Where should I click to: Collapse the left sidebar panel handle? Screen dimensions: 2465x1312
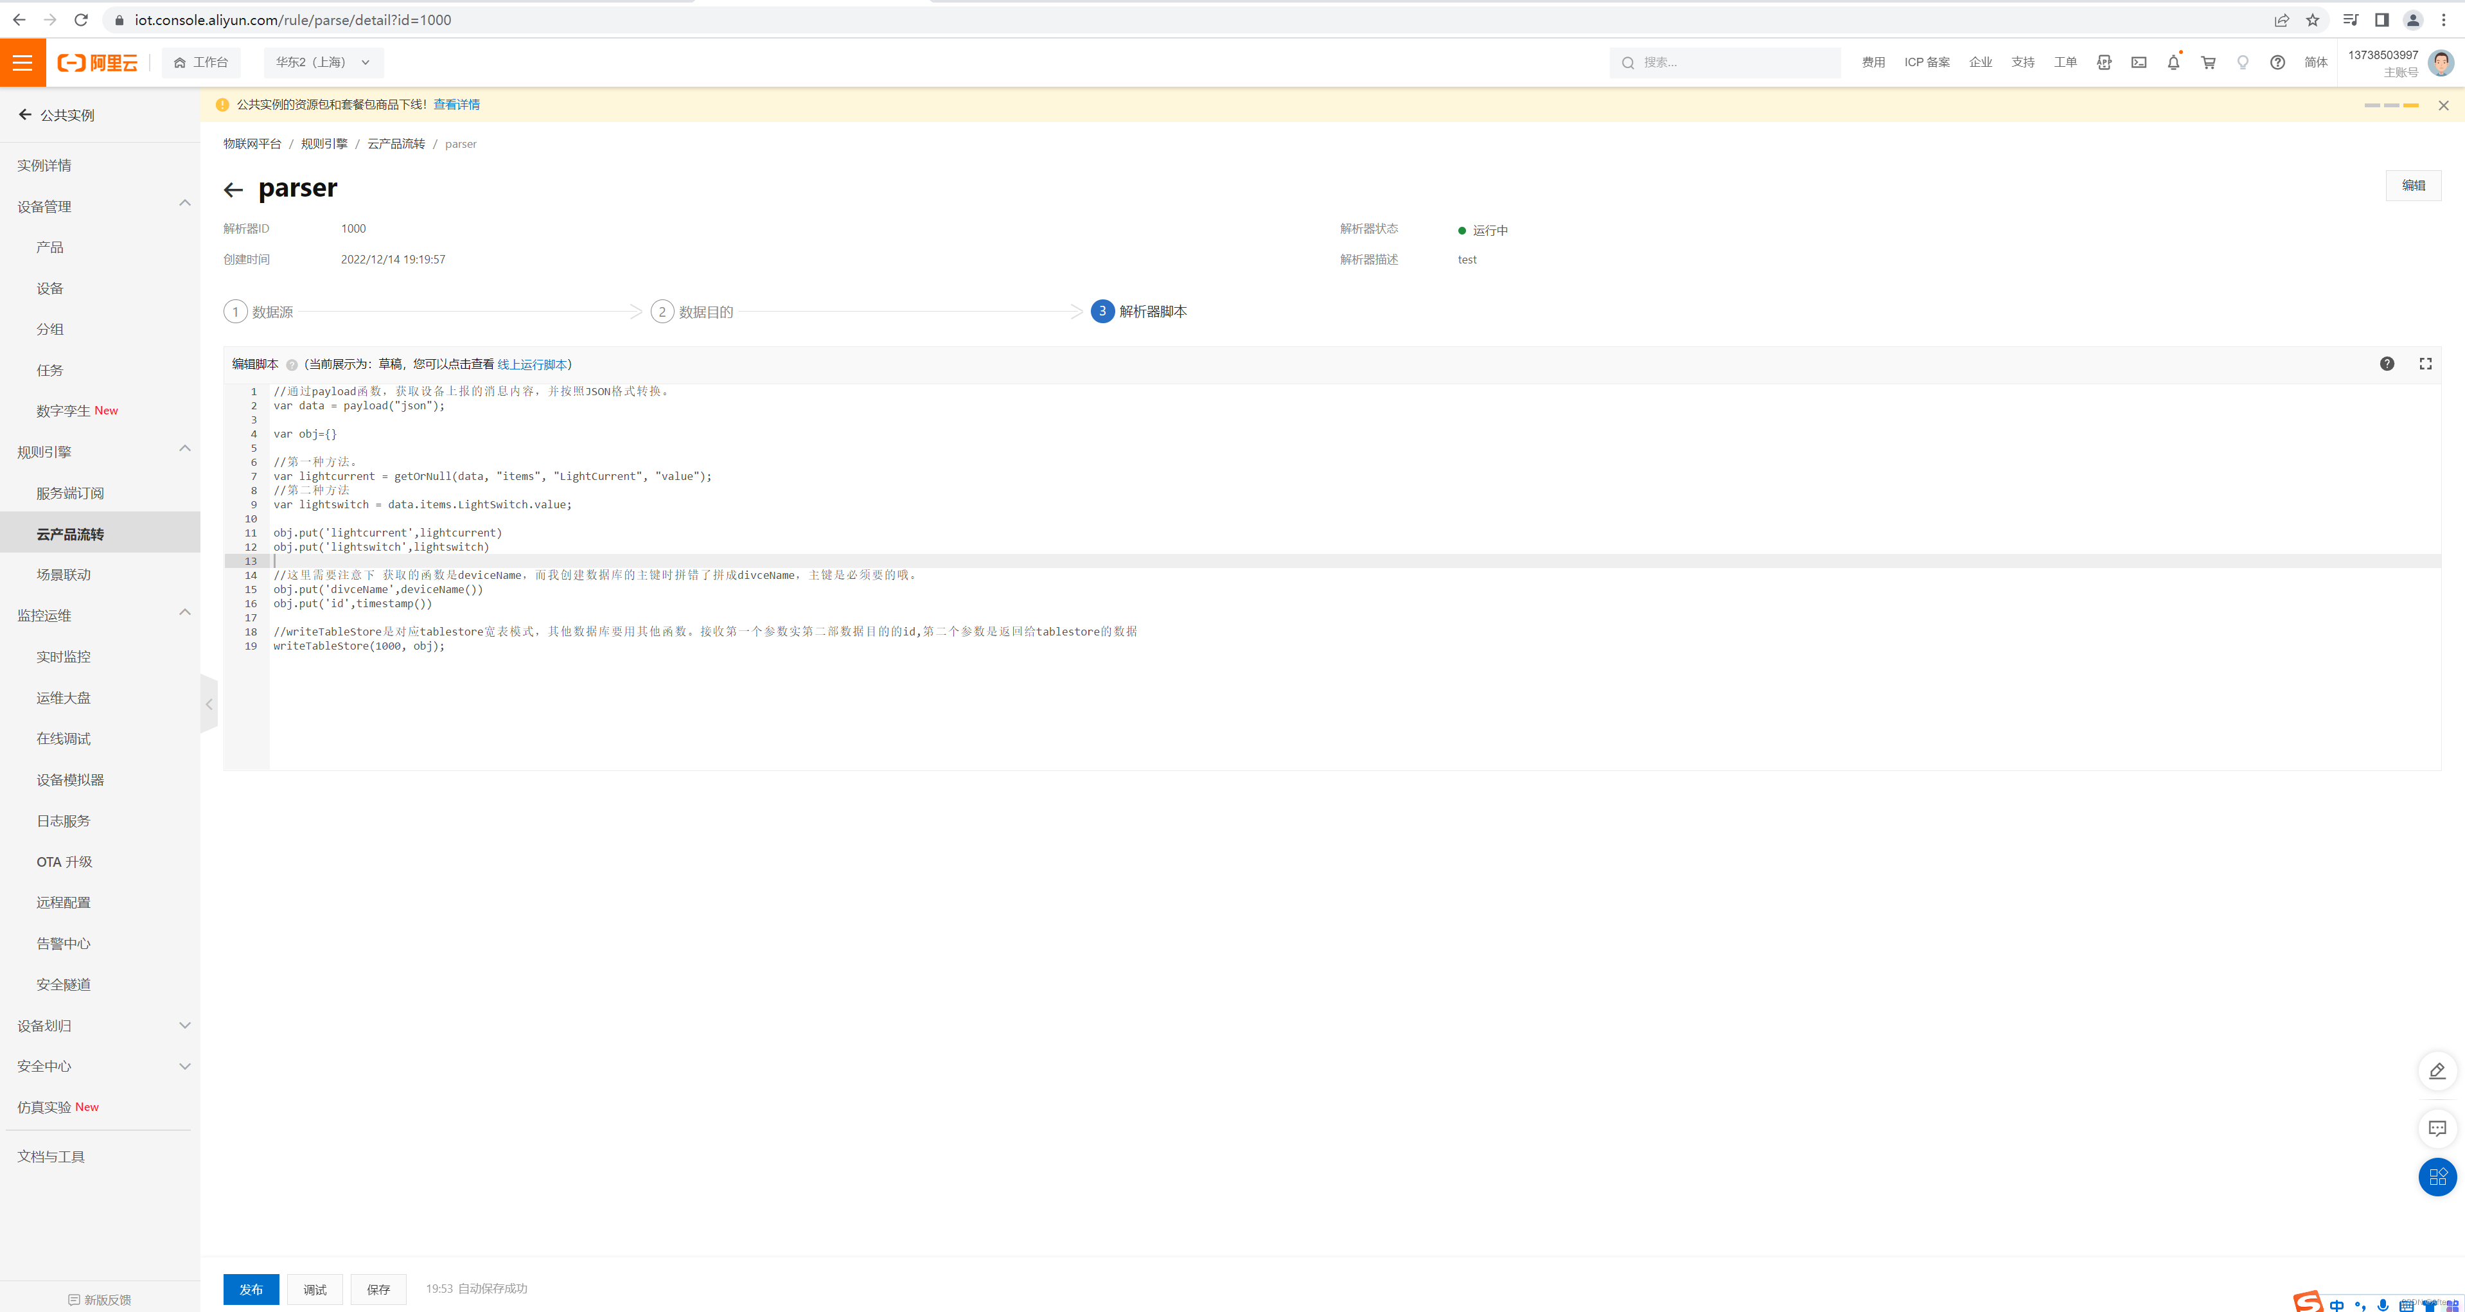[209, 704]
